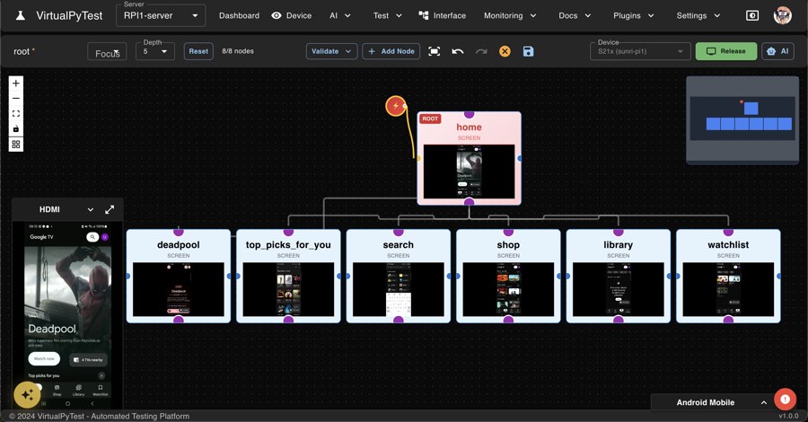Toggle the theme mode icon
Viewport: 808px width, 422px height.
752,15
